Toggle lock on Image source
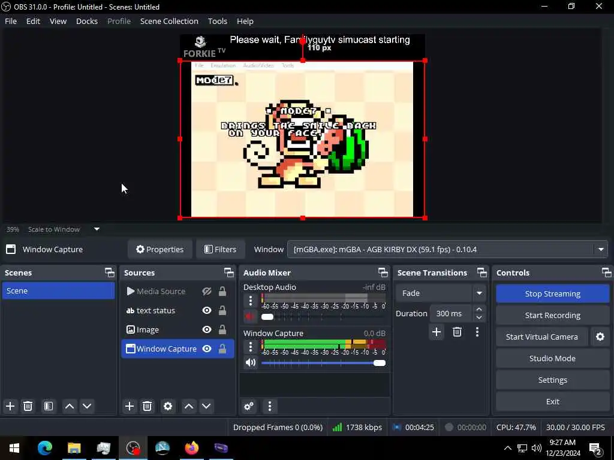The image size is (614, 460). tap(222, 330)
